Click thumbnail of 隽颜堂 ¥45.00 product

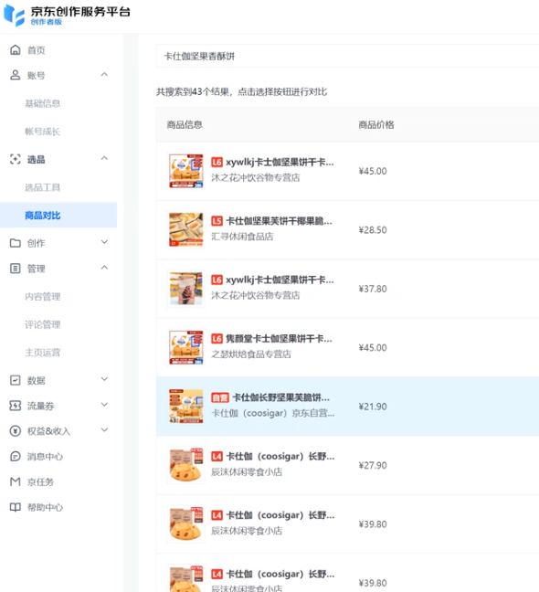(x=186, y=348)
